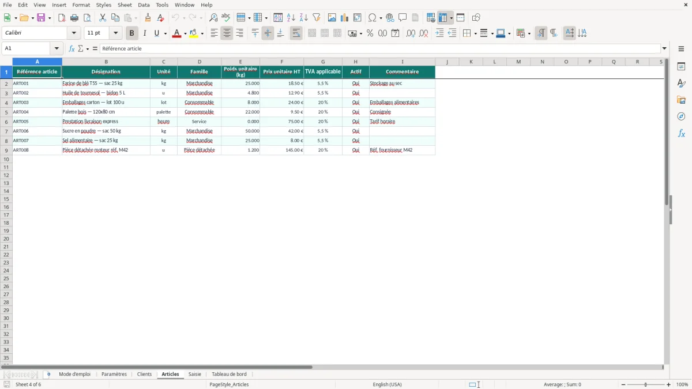Open the Sheet menu
The height and width of the screenshot is (389, 692).
[x=125, y=5]
